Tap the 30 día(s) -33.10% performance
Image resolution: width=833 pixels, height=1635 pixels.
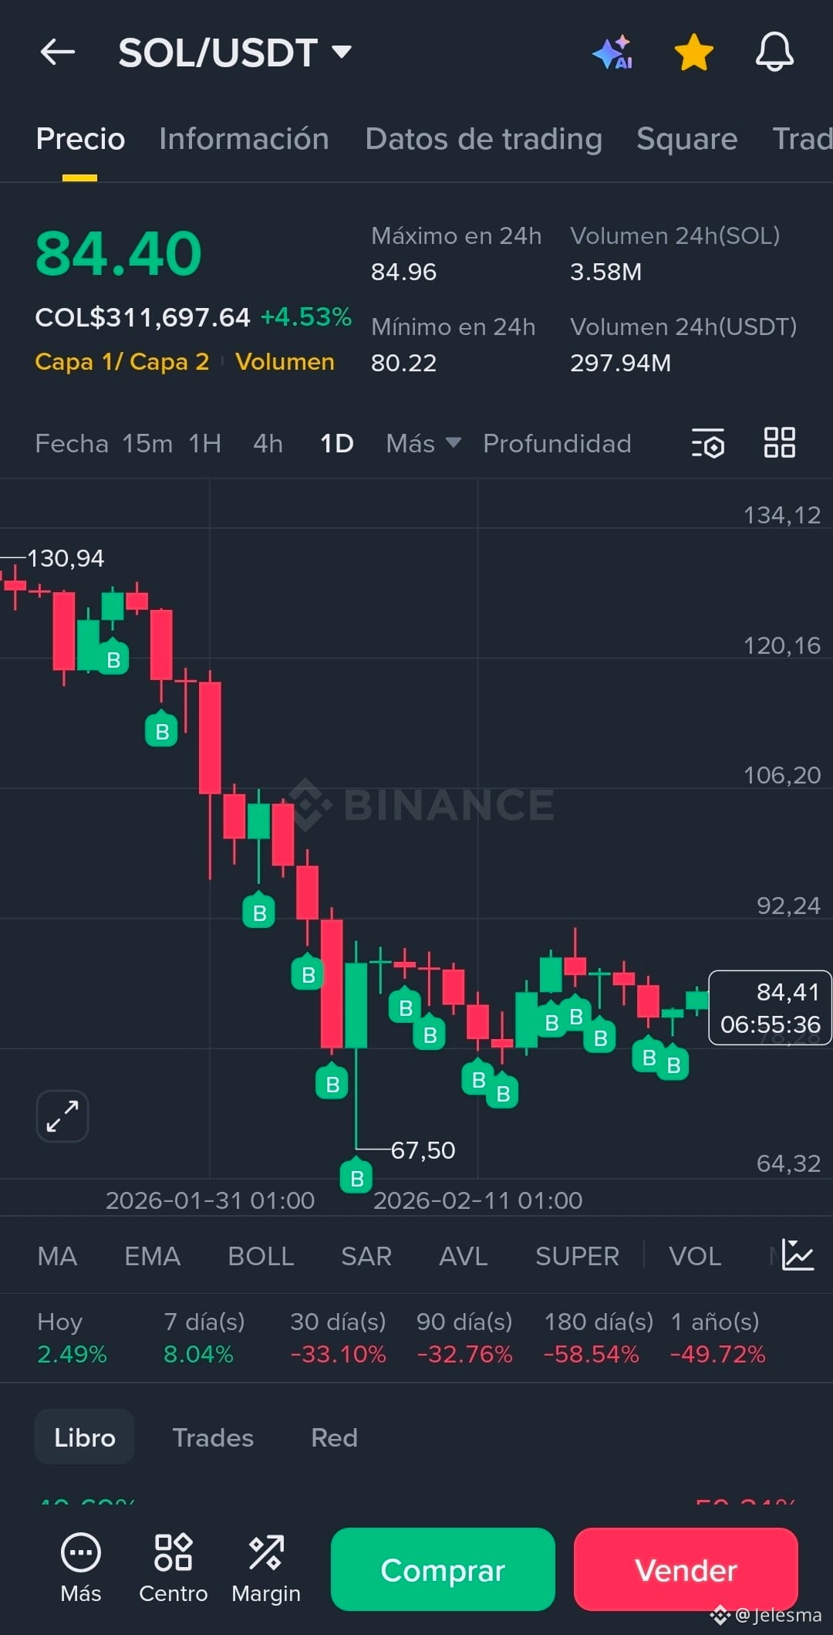pyautogui.click(x=338, y=1338)
